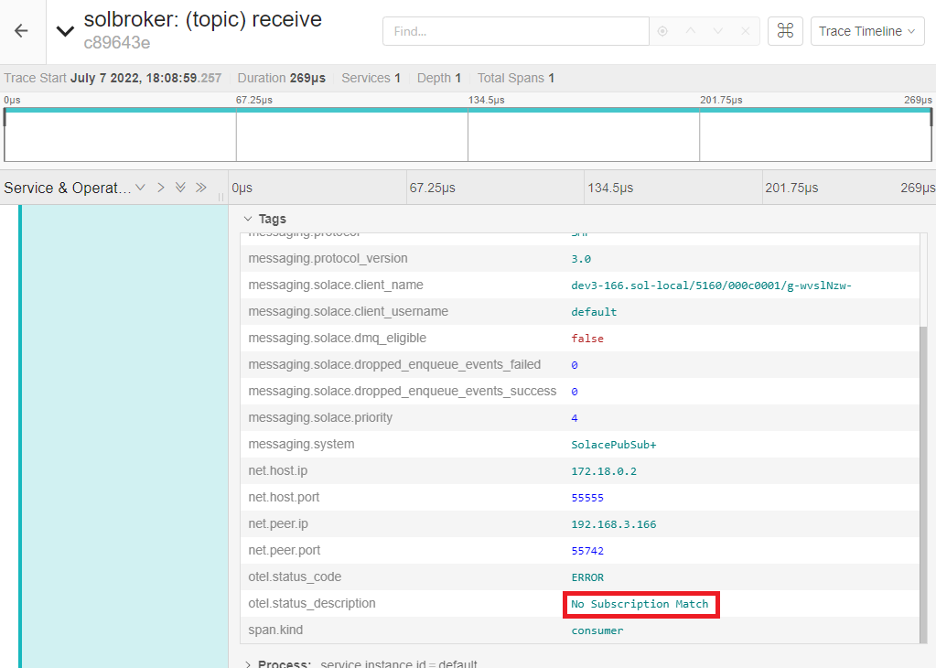Click the locate-matches target icon beside Find
The height and width of the screenshot is (668, 936).
[662, 31]
